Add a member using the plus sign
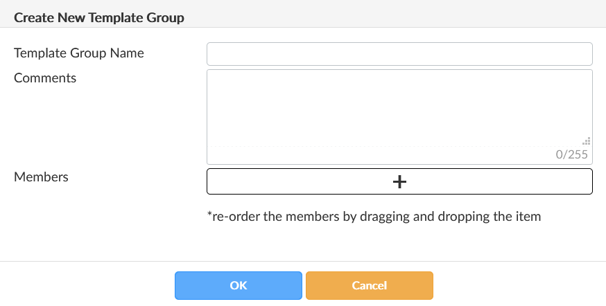This screenshot has width=606, height=306. (x=399, y=181)
